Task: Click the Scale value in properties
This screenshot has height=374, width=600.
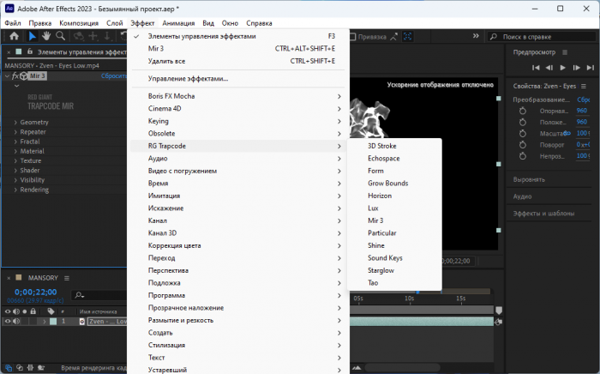Action: pos(583,133)
